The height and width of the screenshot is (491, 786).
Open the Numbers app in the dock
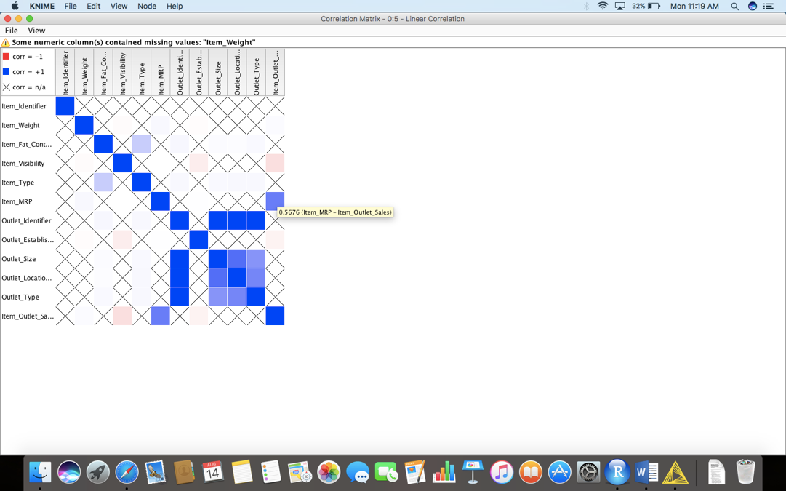coord(444,473)
